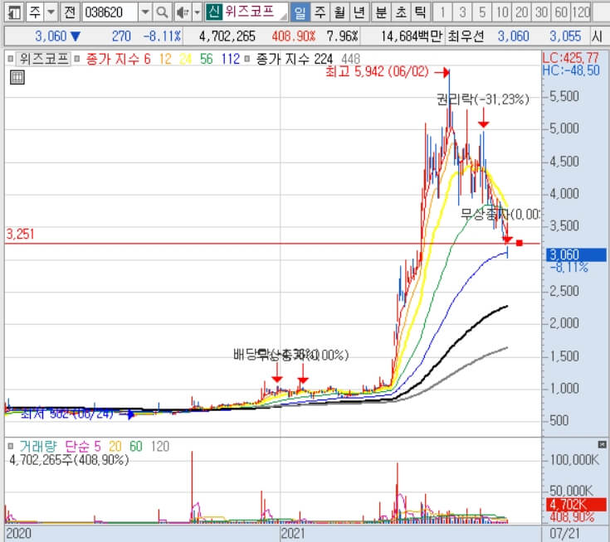Screen dimensions: 610x542
Task: Click the HC:-48.50 indicator text
Action: click(x=571, y=70)
